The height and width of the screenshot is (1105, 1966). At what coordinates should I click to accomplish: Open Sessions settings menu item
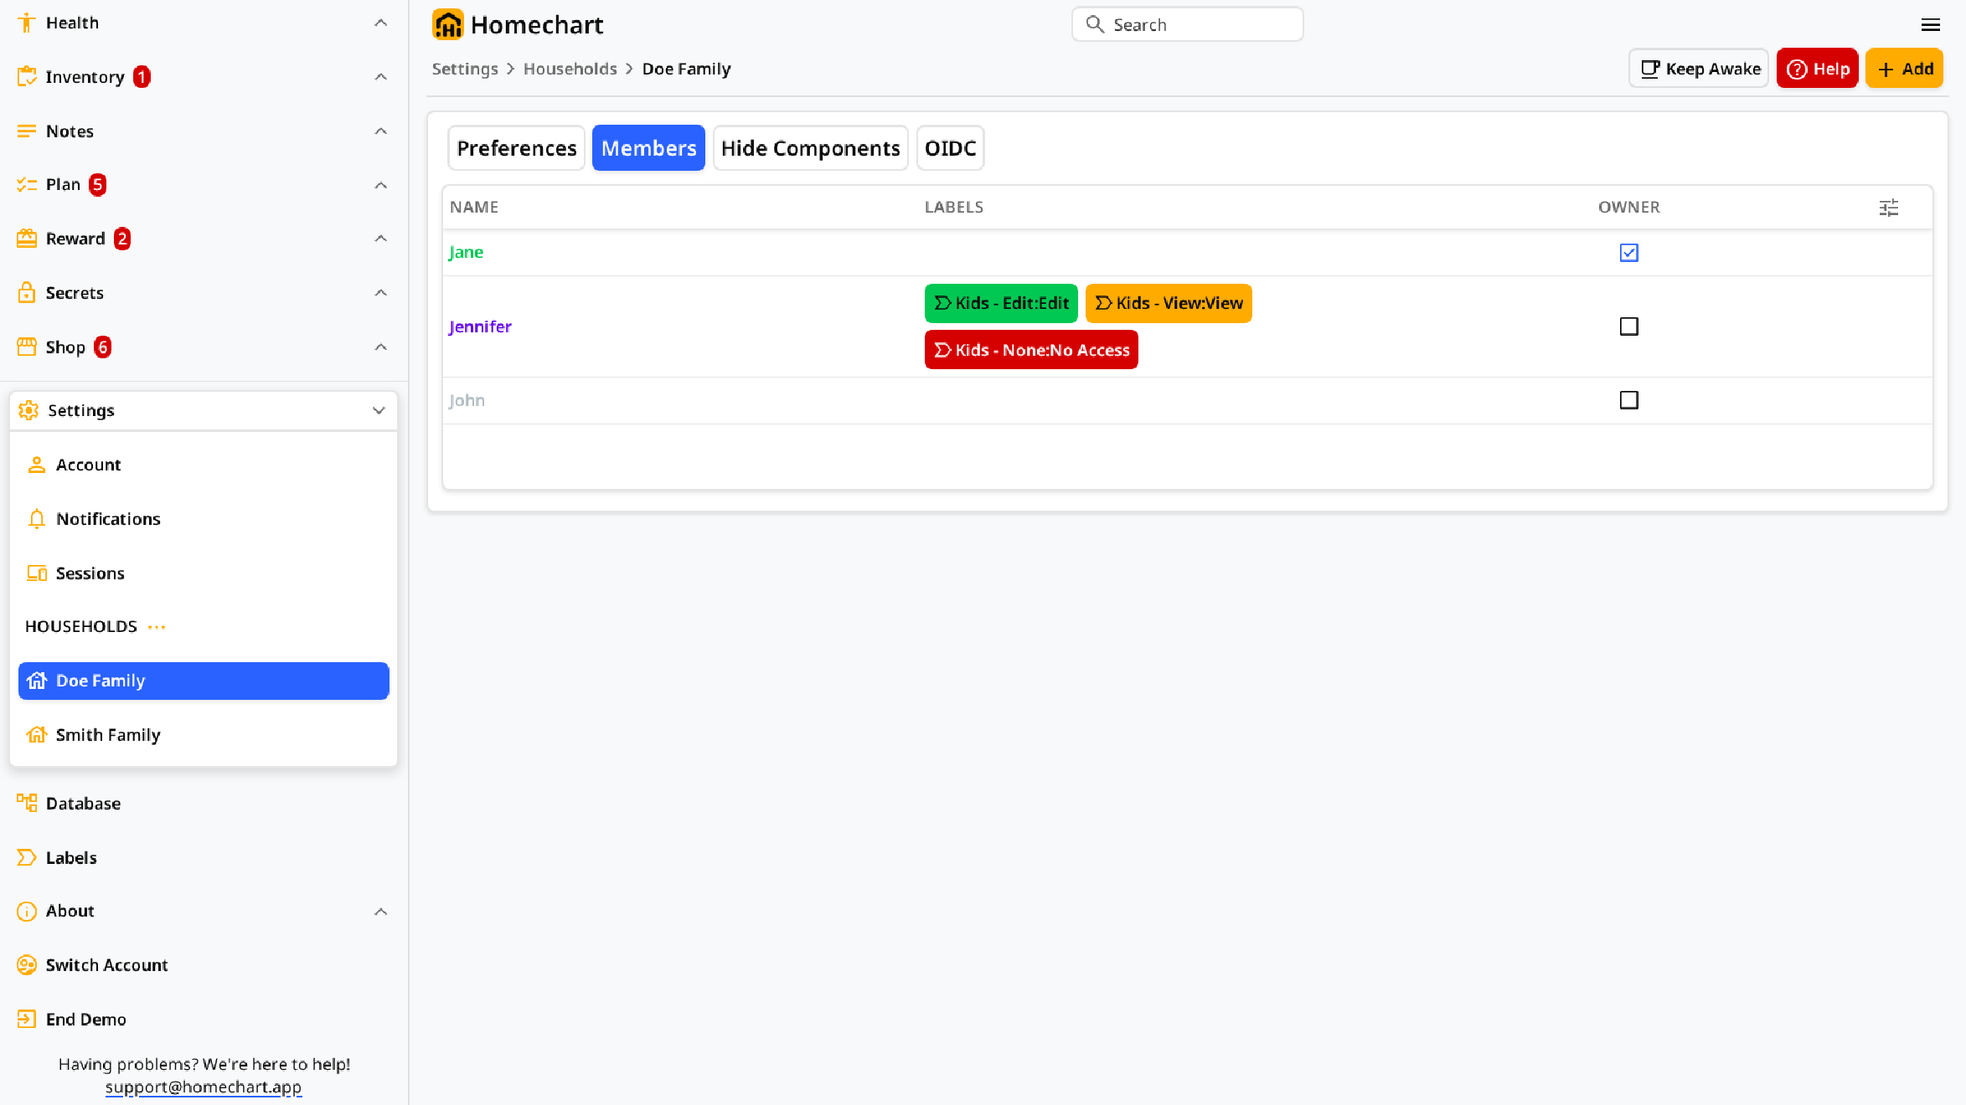(204, 573)
